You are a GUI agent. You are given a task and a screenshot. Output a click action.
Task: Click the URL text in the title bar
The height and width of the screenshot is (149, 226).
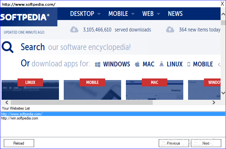[29, 4]
